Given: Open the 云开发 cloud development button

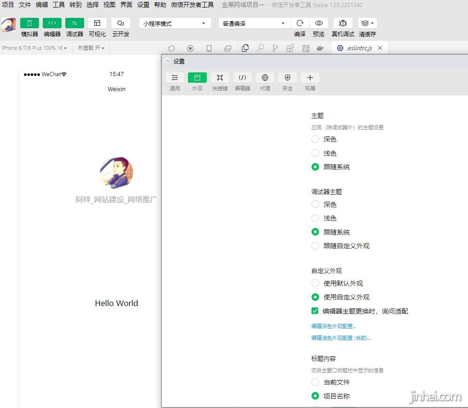Looking at the screenshot, I should coord(121,23).
